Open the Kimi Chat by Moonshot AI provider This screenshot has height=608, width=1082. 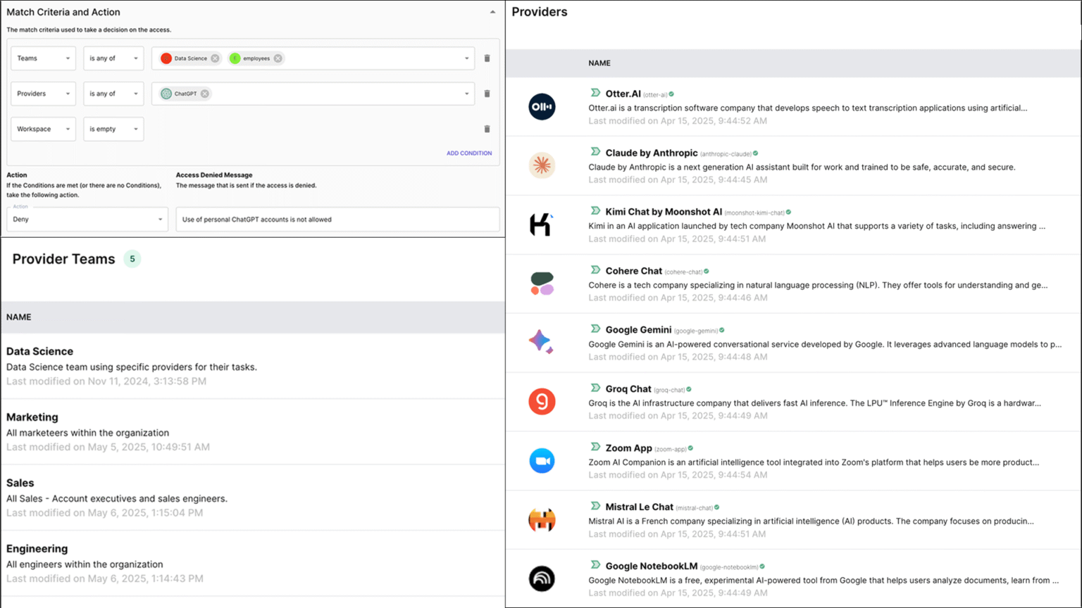tap(663, 212)
